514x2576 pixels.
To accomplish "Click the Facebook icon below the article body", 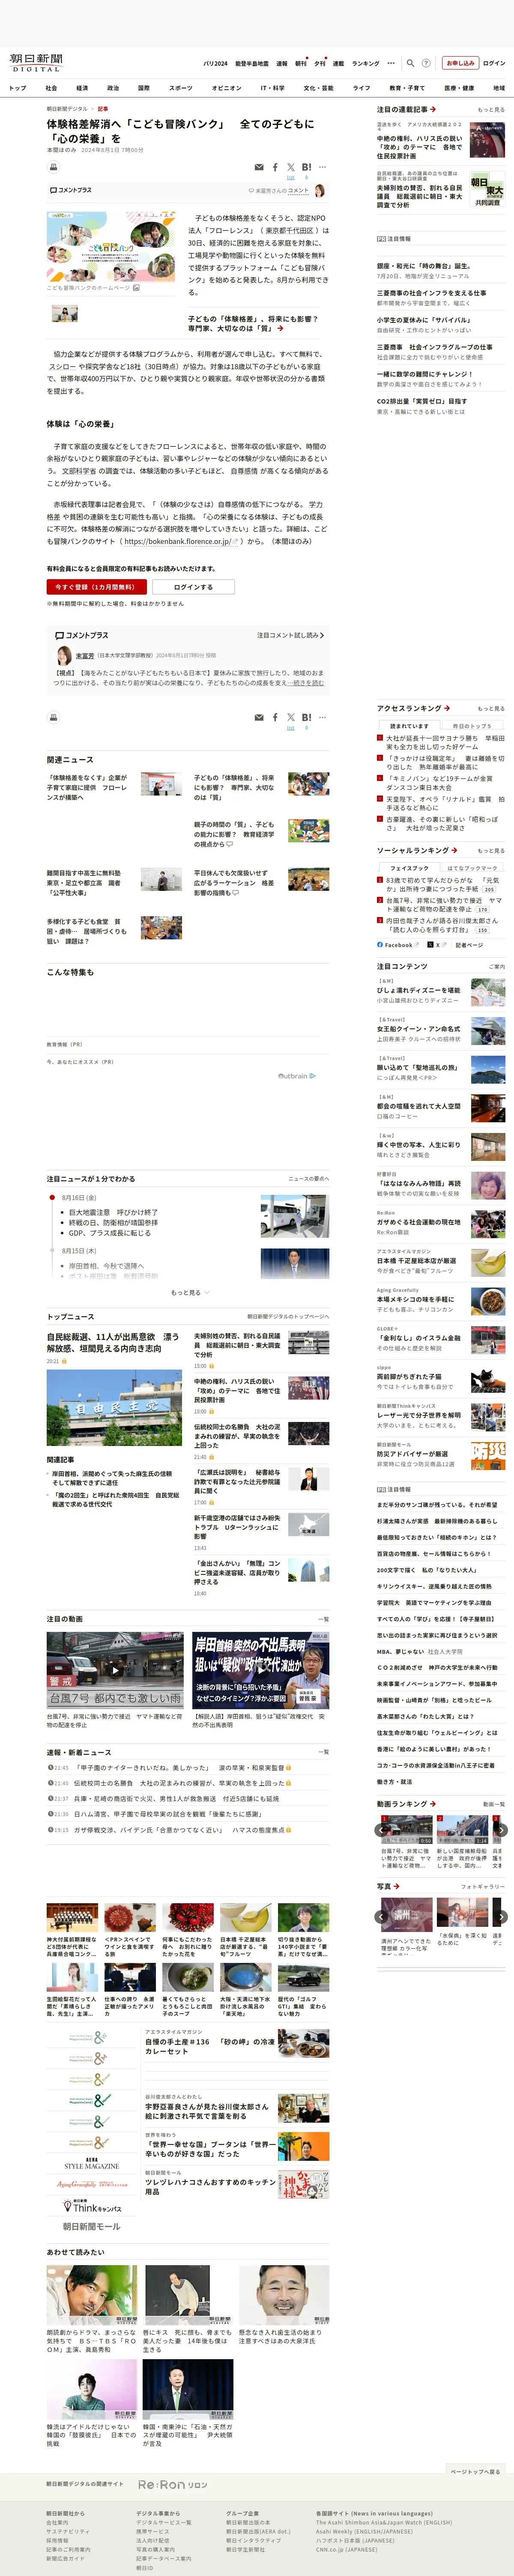I will pos(275,717).
